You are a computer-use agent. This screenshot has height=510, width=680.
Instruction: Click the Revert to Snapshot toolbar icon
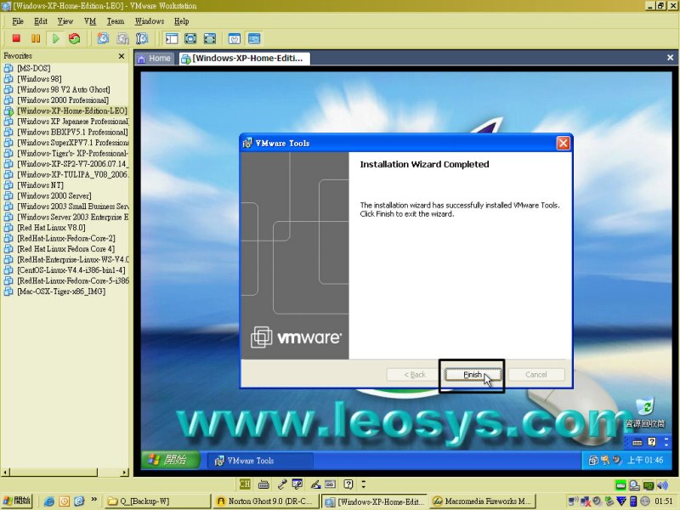pyautogui.click(x=122, y=38)
